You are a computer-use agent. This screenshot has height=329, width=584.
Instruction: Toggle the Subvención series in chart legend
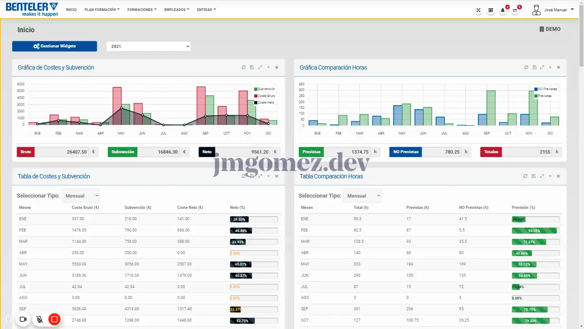click(x=264, y=89)
